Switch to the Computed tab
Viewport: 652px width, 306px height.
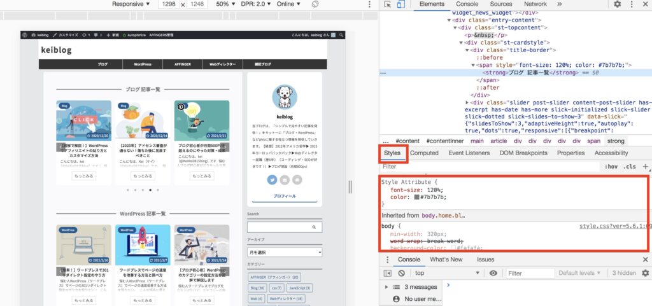coord(424,153)
